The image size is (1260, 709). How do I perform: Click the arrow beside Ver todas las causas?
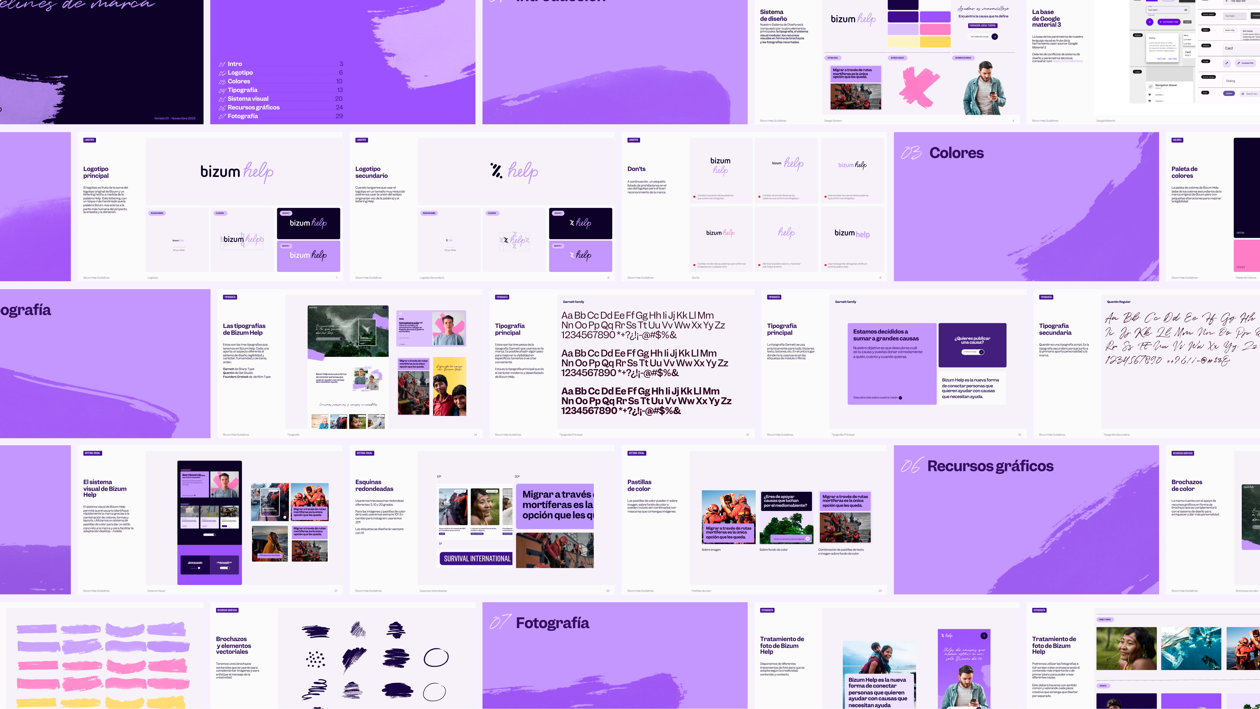tap(995, 37)
